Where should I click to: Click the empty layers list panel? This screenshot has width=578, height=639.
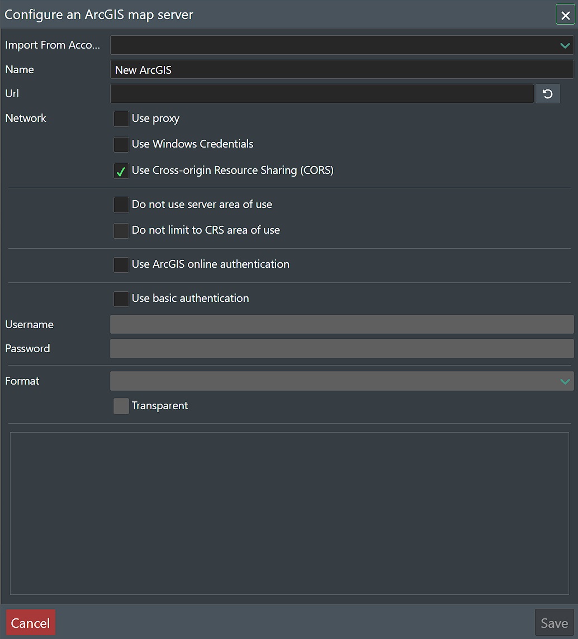289,513
